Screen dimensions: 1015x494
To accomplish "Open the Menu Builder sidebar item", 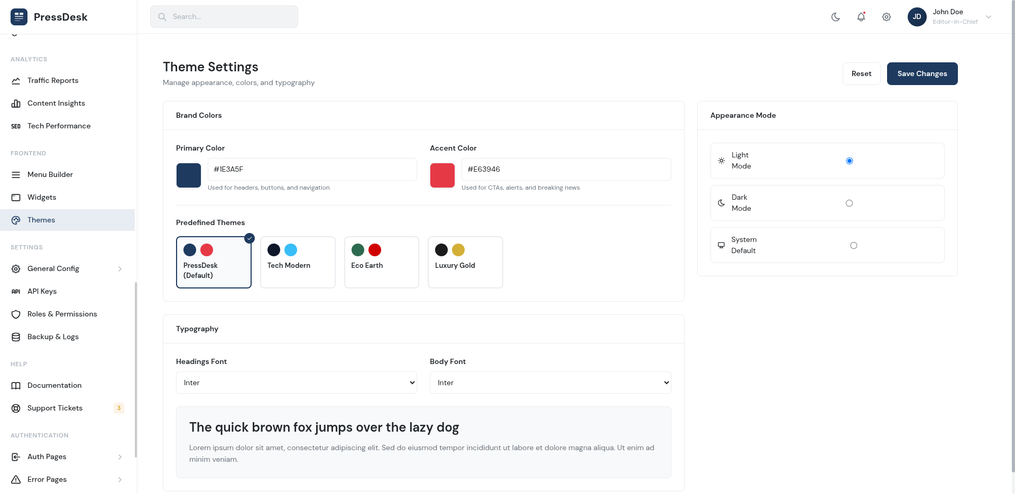I will [50, 175].
